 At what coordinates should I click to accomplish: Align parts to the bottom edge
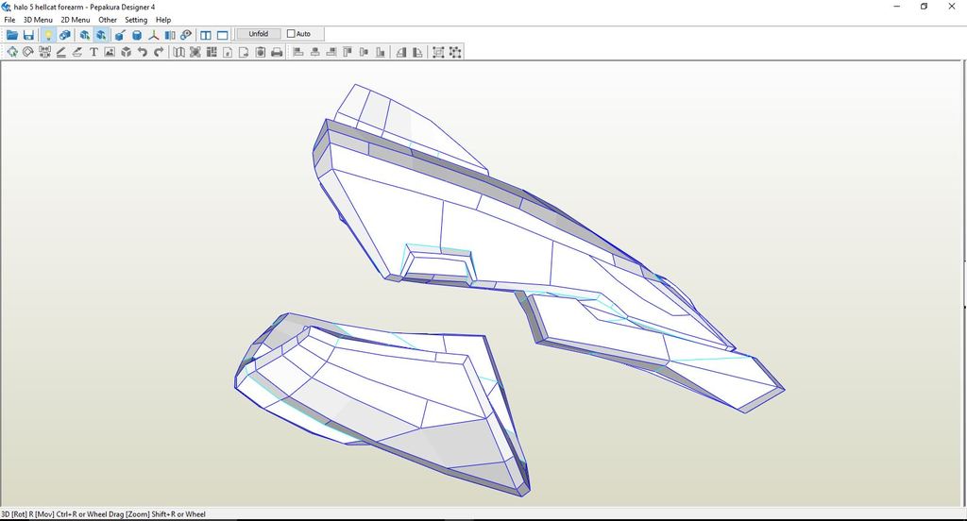point(381,53)
